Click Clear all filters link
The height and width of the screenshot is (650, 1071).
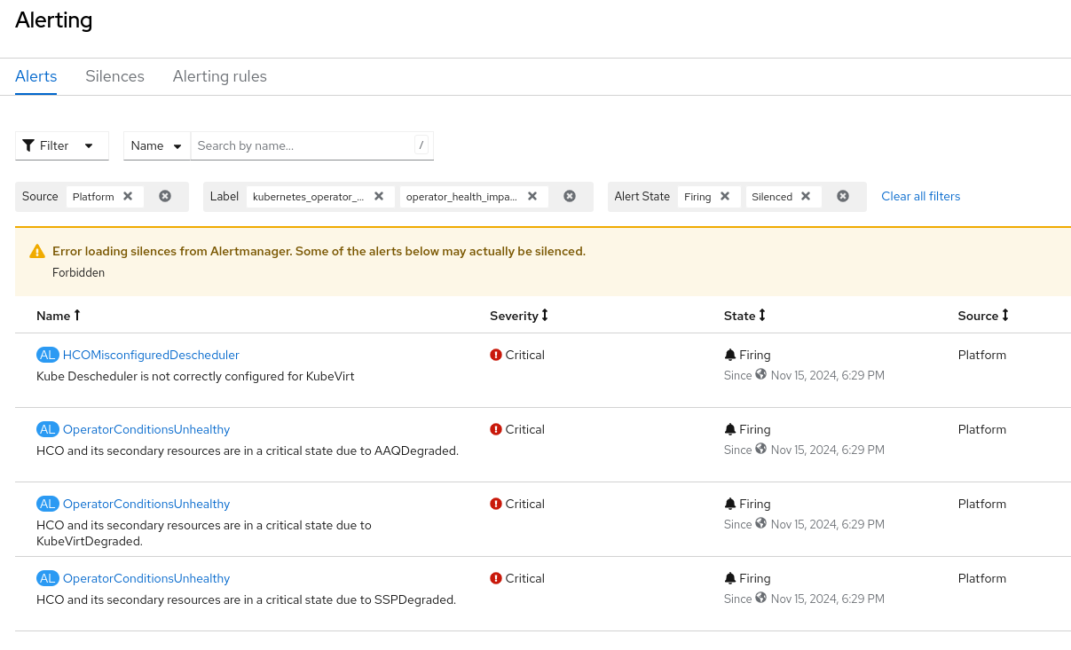click(920, 196)
